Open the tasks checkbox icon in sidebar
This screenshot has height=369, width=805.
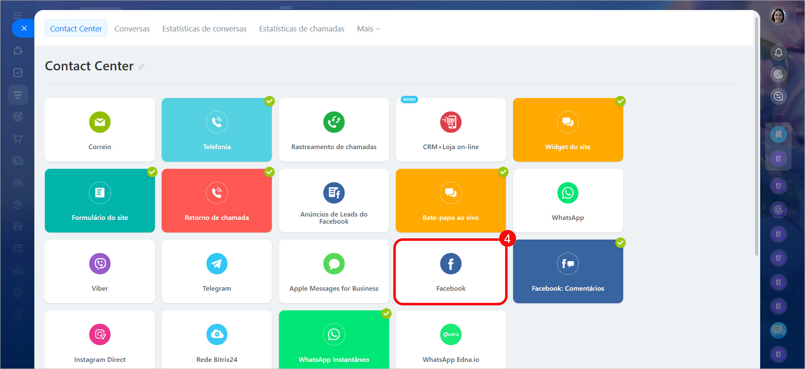pos(18,73)
